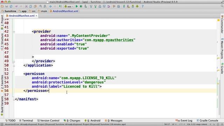
Task: Click the AssertionError status bar message
Action: click(65, 124)
